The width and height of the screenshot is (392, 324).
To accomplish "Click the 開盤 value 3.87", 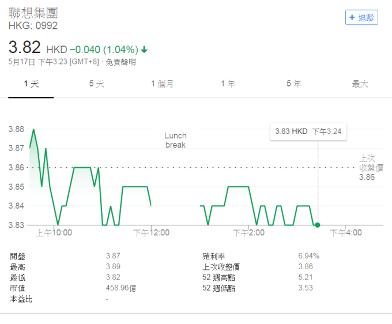I will (x=113, y=256).
